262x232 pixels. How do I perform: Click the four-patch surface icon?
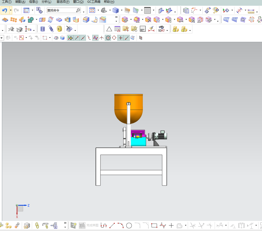[x=235, y=20]
